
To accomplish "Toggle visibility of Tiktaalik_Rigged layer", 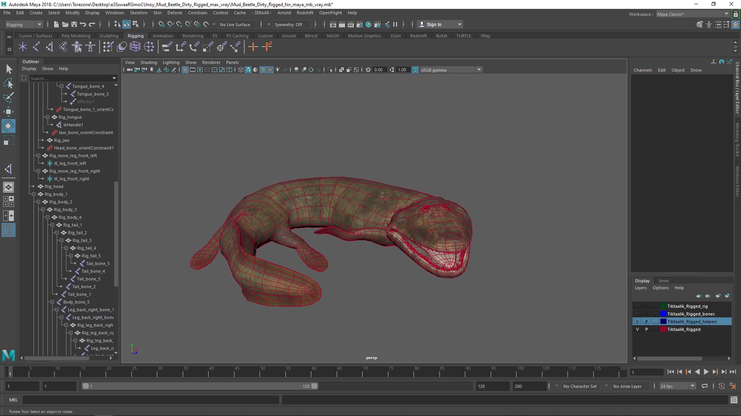I will 638,329.
